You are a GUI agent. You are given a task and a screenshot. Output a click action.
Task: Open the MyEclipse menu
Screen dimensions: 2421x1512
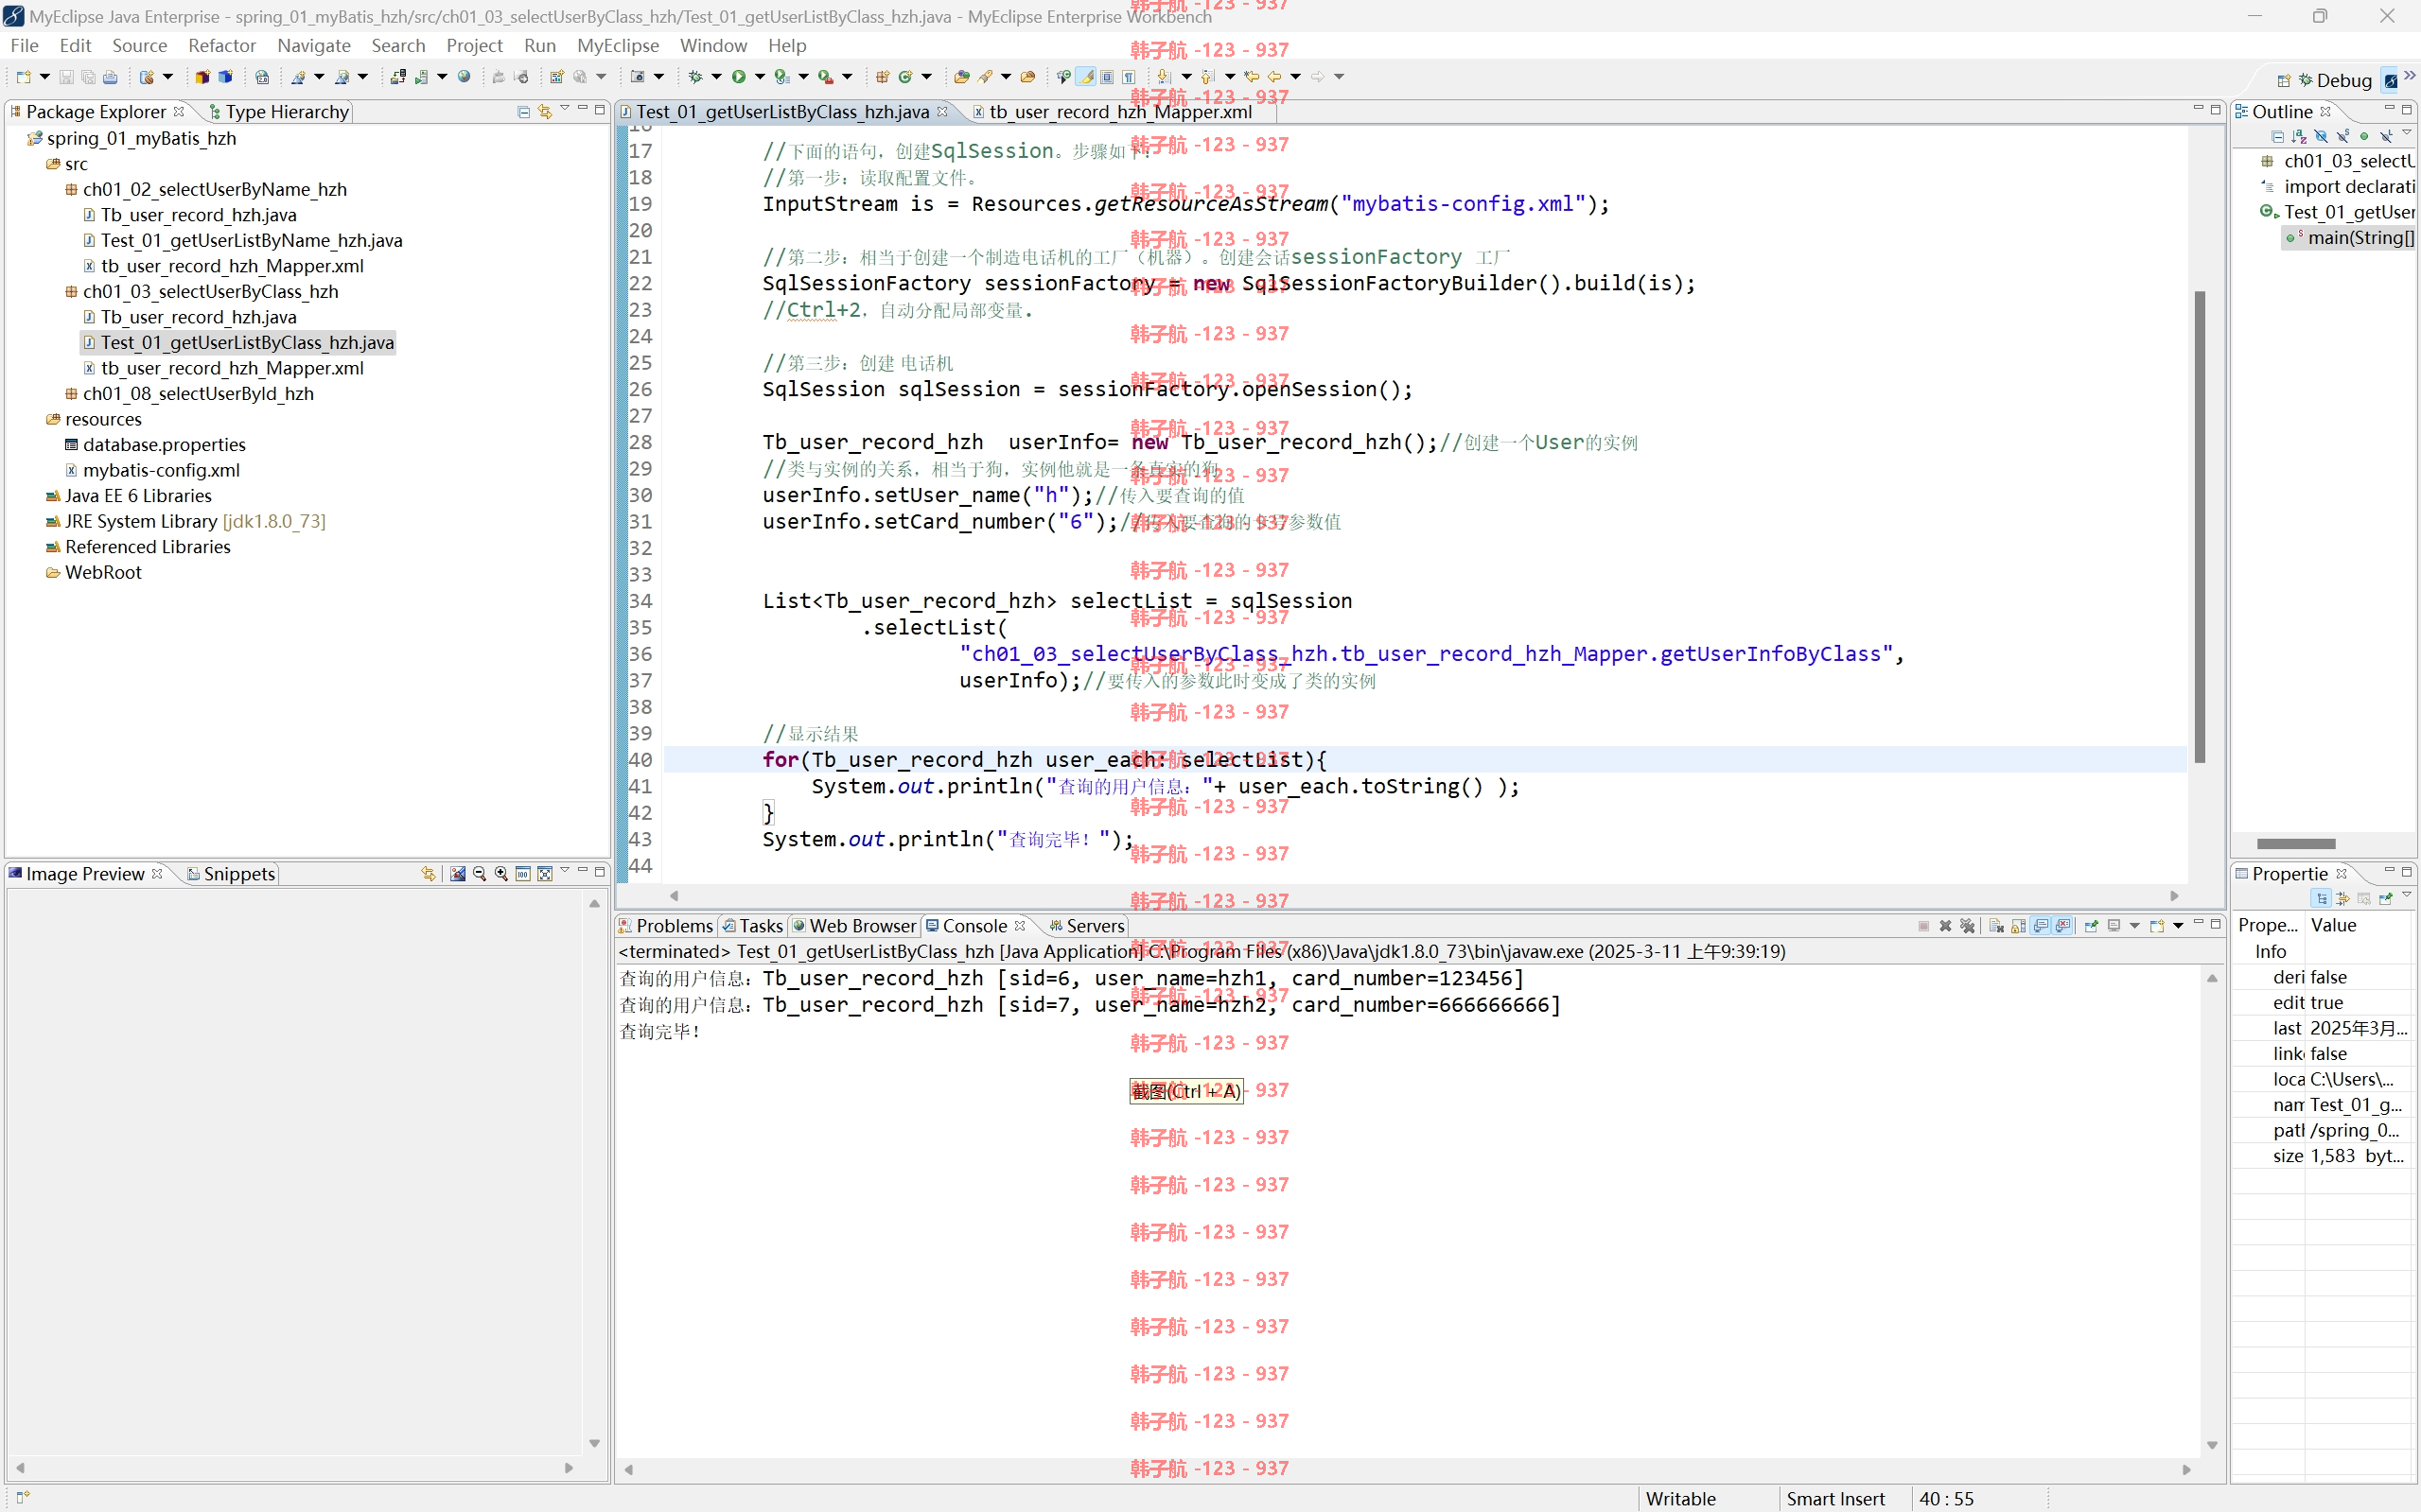point(617,45)
